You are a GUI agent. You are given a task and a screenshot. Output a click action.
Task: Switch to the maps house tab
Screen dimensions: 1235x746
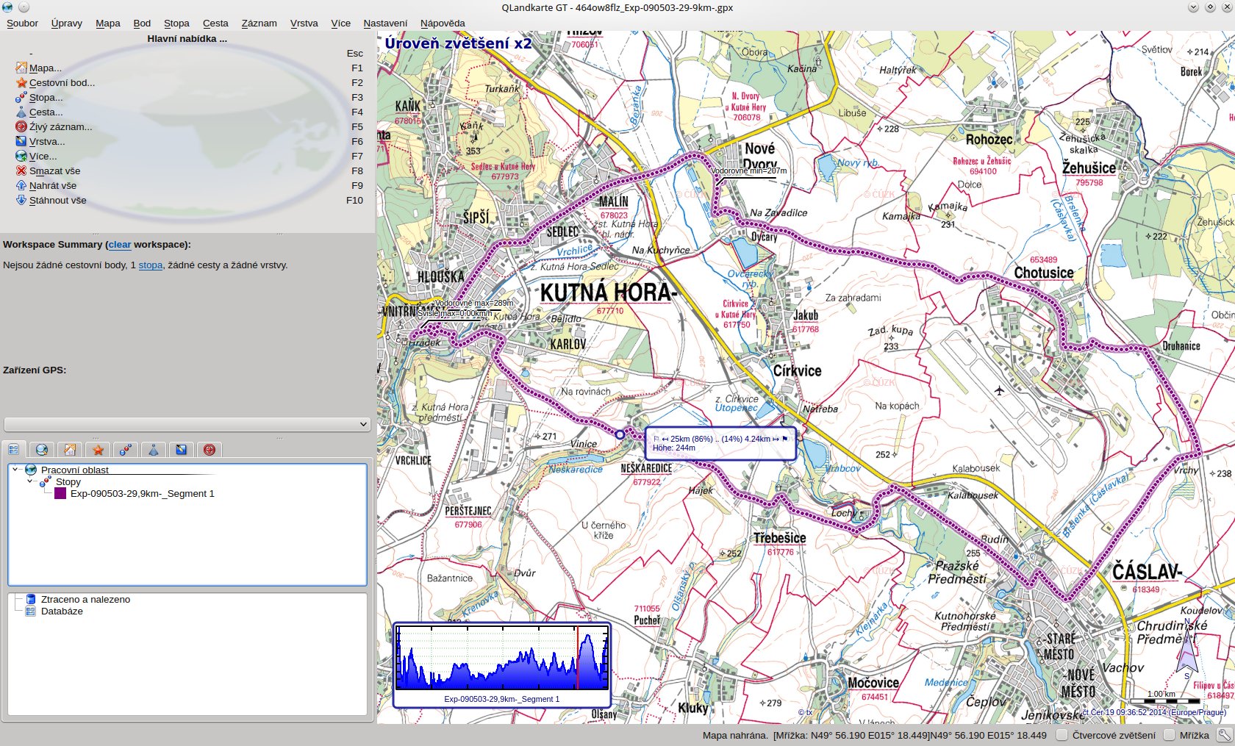[x=70, y=449]
